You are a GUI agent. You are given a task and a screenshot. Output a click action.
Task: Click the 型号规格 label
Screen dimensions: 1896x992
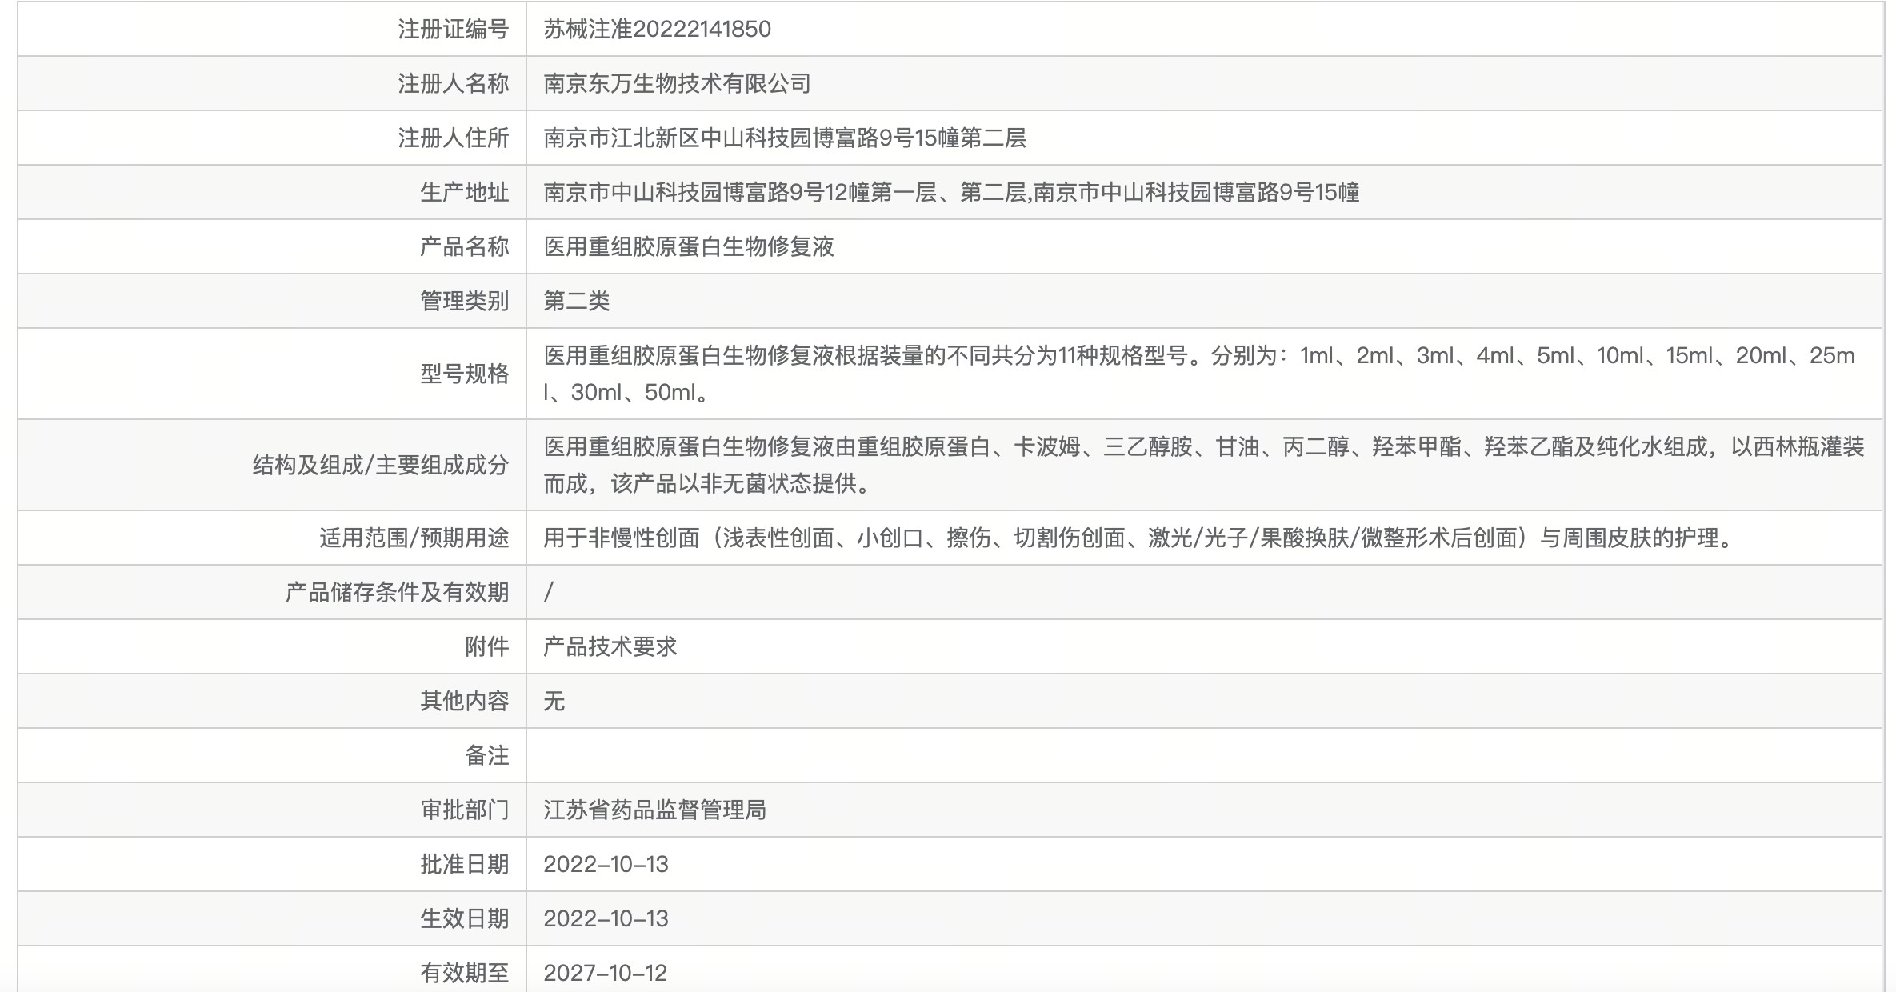464,374
